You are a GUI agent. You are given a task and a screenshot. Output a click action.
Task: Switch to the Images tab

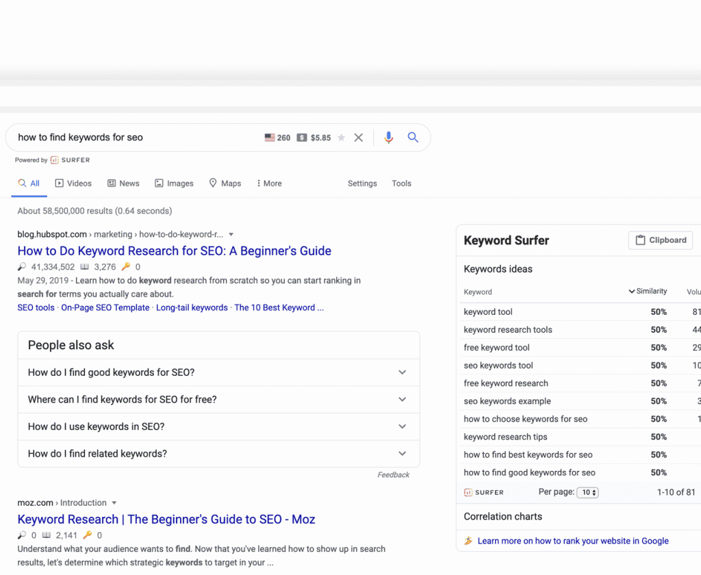pos(174,183)
